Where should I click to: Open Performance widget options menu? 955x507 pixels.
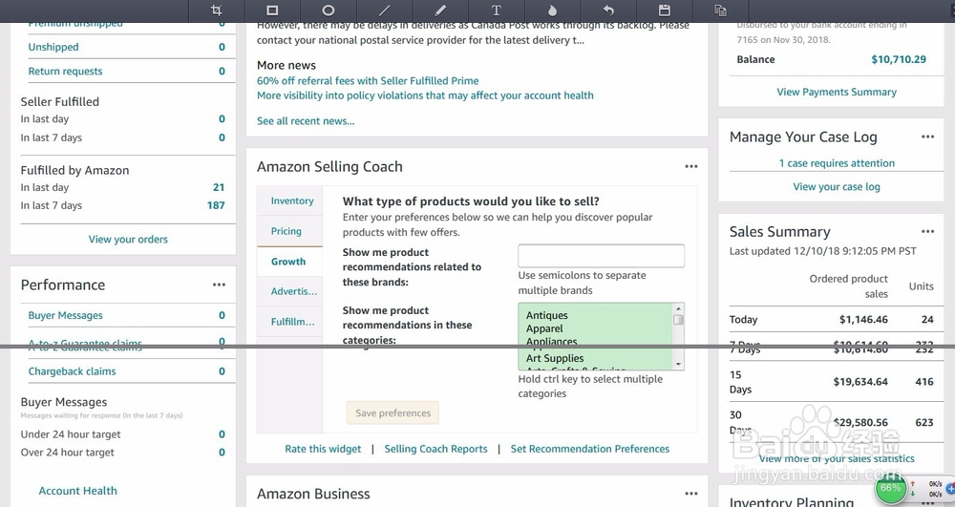click(x=220, y=285)
